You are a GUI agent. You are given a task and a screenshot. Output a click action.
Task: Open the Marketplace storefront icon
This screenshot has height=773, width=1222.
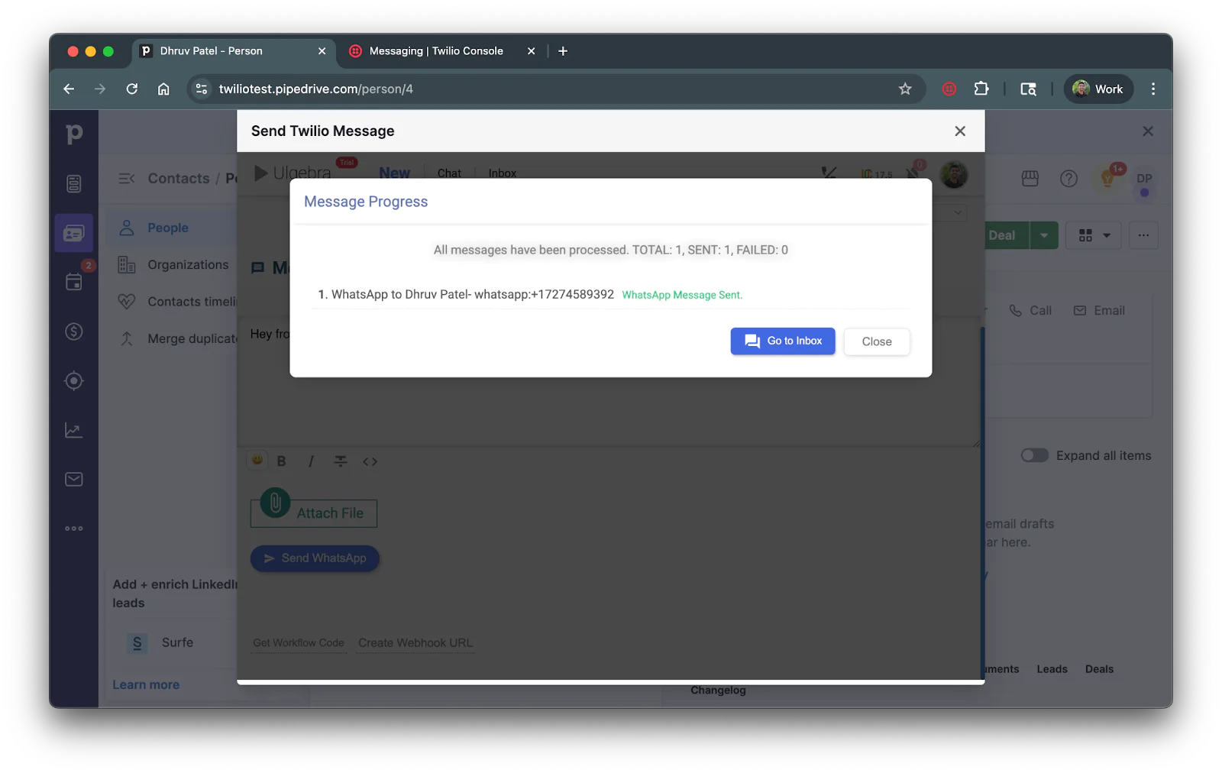1029,178
